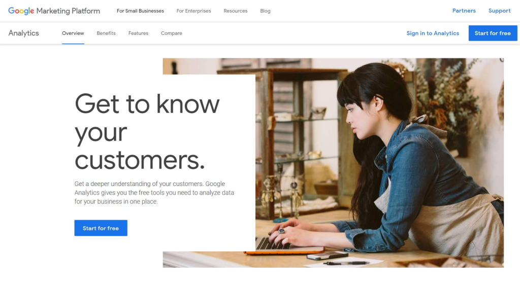This screenshot has height=292, width=520.
Task: Select the Overview tab
Action: tap(73, 33)
